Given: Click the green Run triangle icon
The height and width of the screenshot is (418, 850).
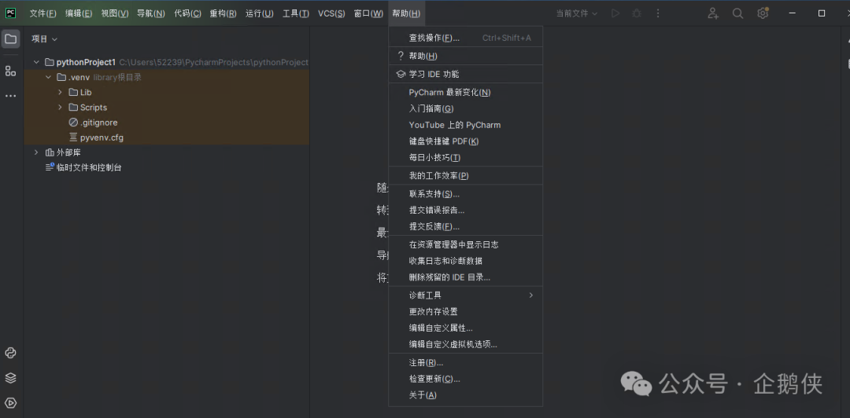Looking at the screenshot, I should pos(615,13).
